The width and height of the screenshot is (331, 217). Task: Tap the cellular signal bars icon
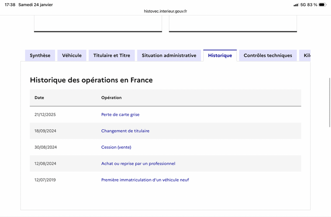click(296, 5)
